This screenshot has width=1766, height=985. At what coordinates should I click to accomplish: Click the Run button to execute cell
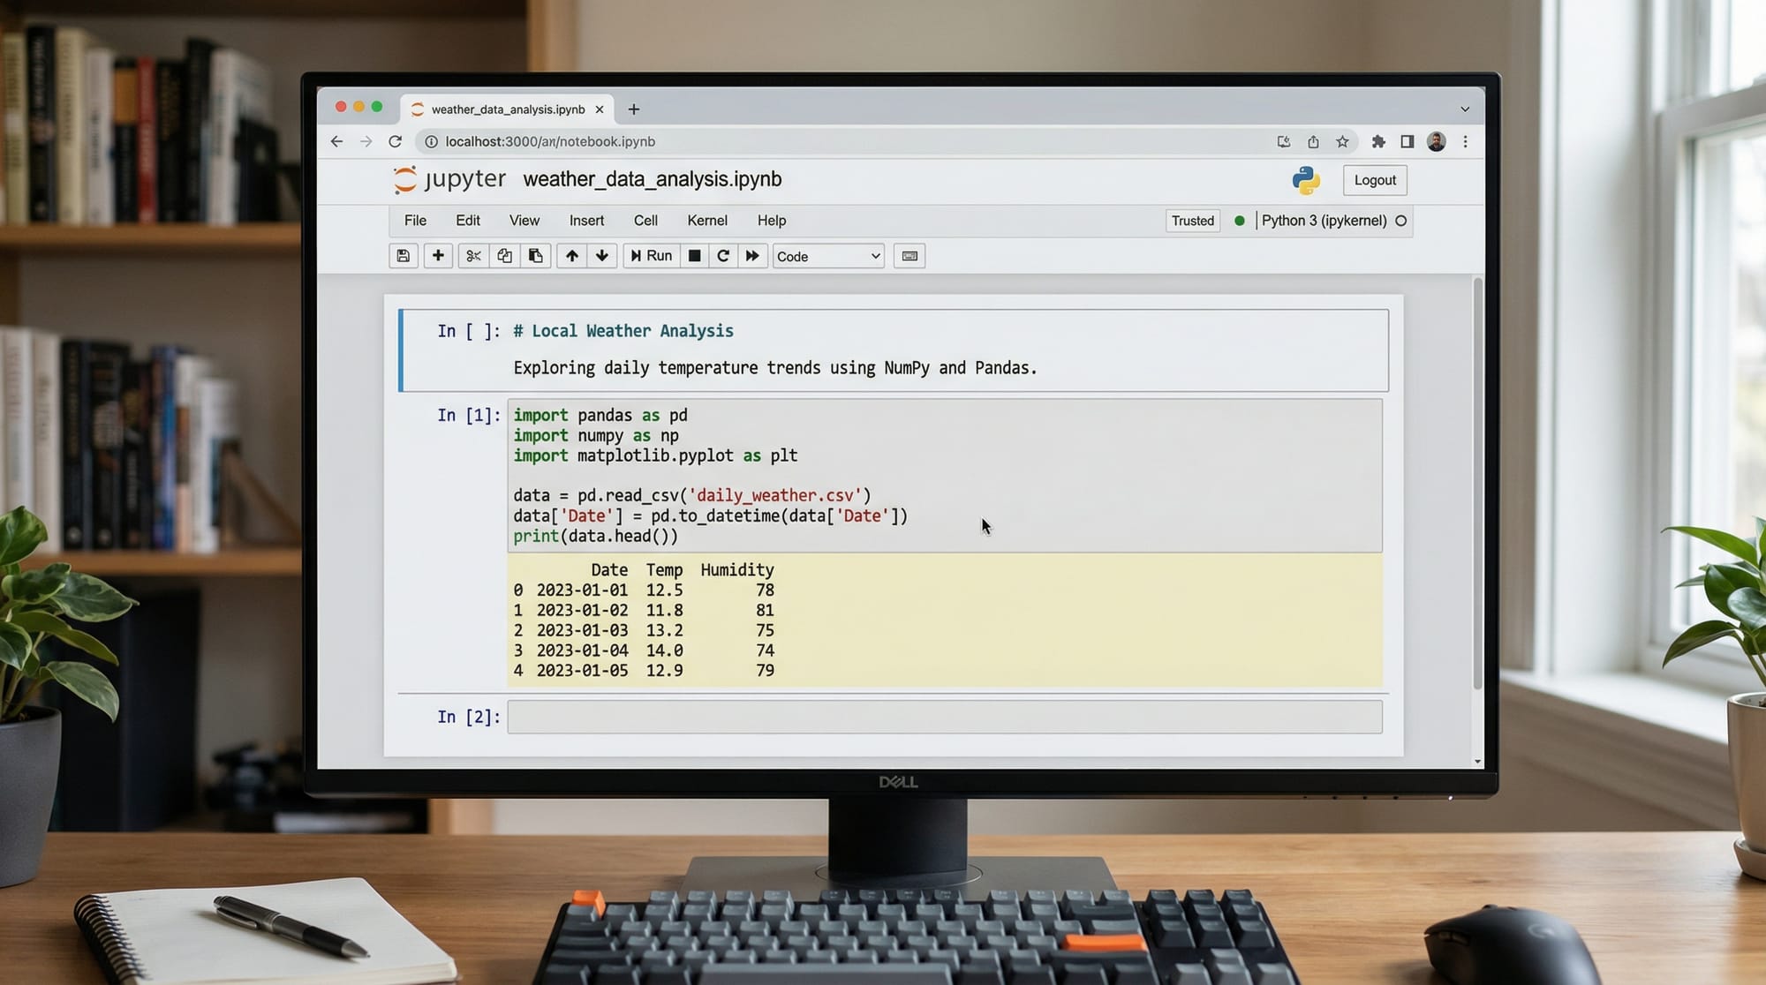[x=651, y=256]
